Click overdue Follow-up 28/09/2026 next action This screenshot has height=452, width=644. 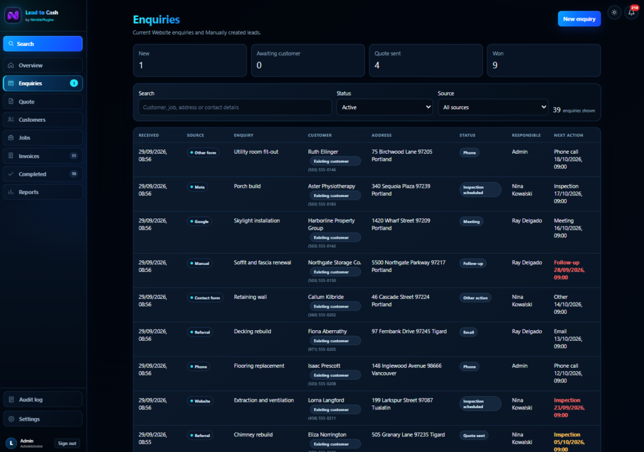tap(569, 270)
